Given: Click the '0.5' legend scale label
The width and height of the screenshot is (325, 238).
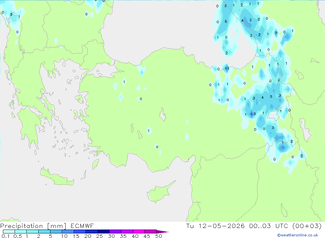Looking at the screenshot, I should coord(18,236).
